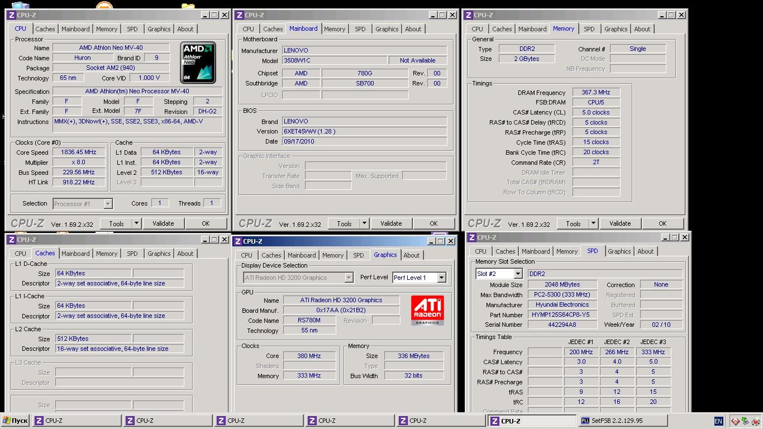Image resolution: width=763 pixels, height=429 pixels.
Task: Click the Core Speed value 1836.45 MHz
Action: 80,152
